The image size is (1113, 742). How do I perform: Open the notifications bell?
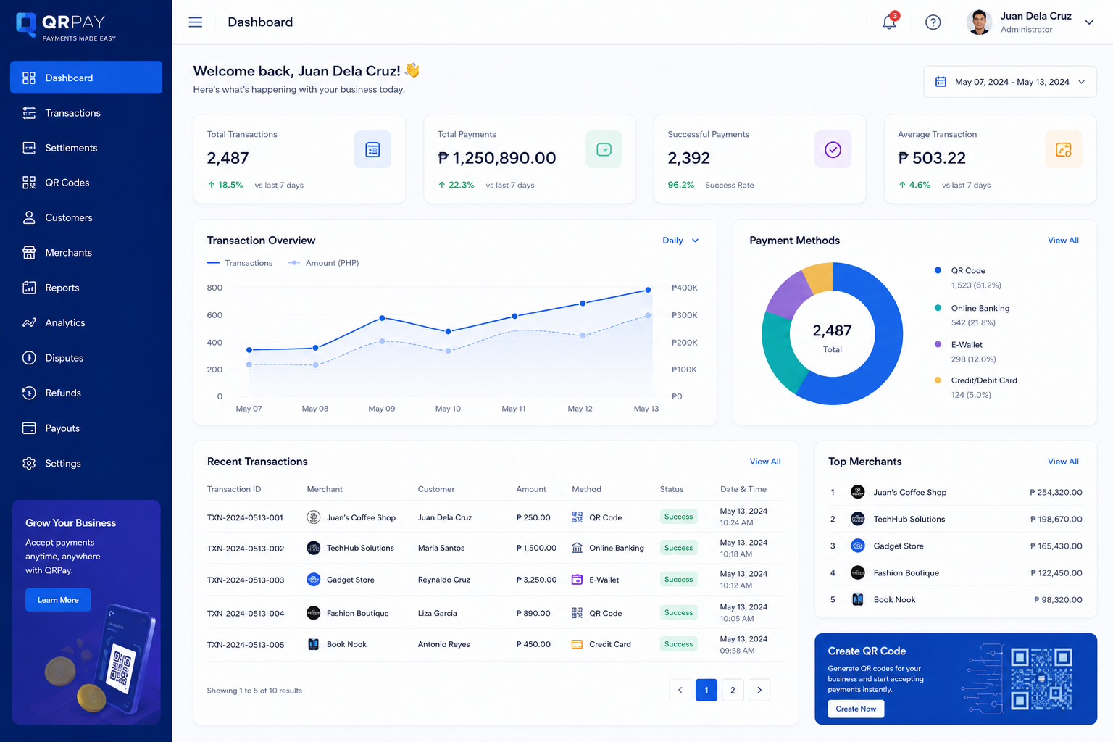tap(889, 22)
